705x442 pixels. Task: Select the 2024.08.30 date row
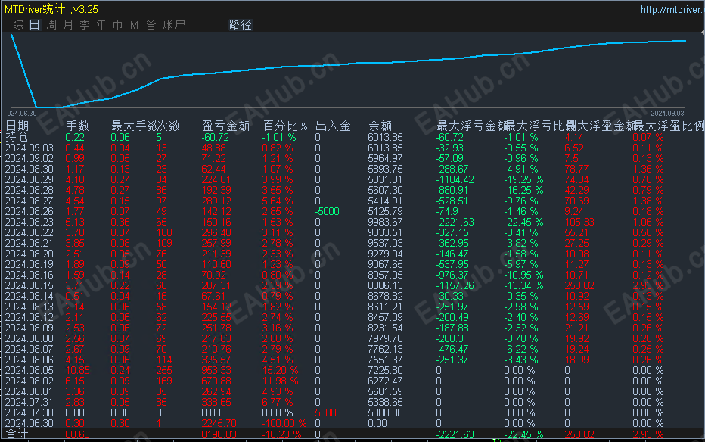(30, 169)
